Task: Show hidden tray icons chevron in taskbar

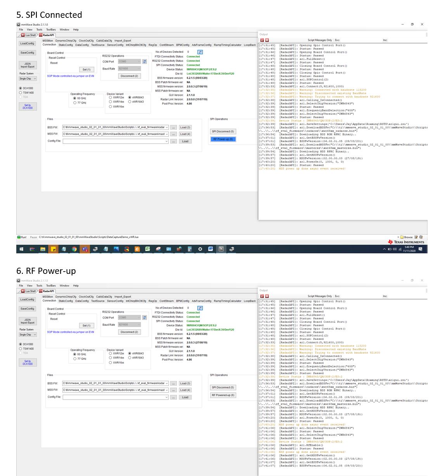Action: 384,249
